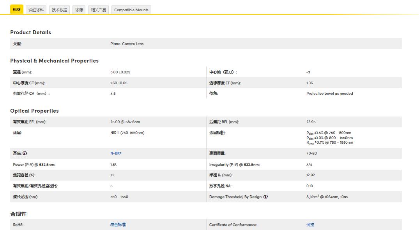The height and width of the screenshot is (240, 419).
Task: Click the Optical Properties heading
Action: (x=34, y=111)
